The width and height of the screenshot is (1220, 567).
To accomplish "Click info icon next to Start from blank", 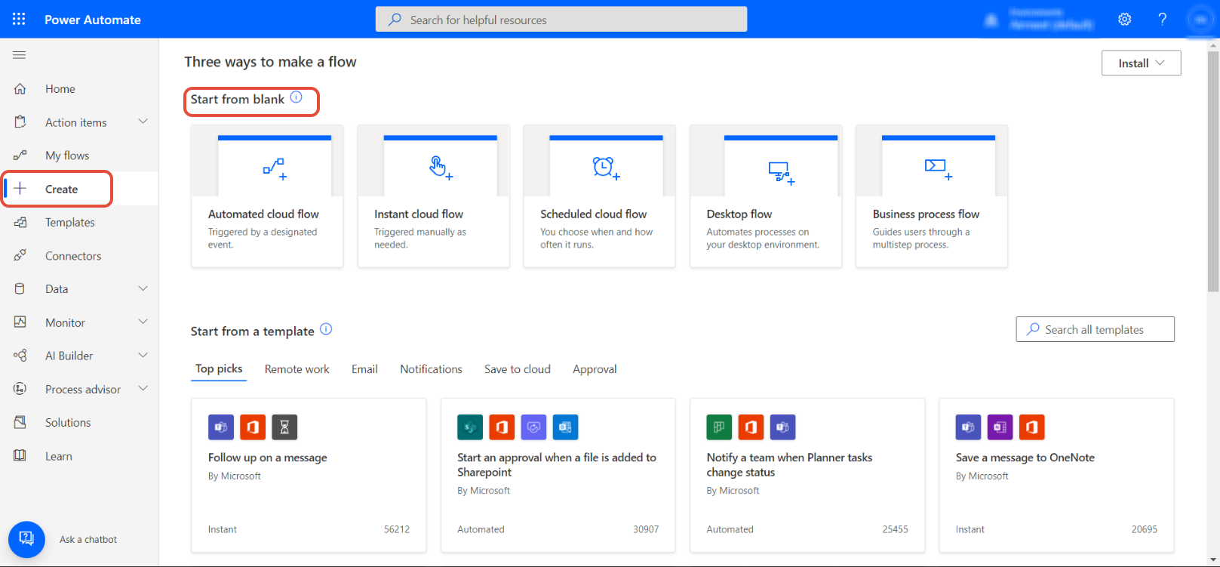I will [x=297, y=97].
